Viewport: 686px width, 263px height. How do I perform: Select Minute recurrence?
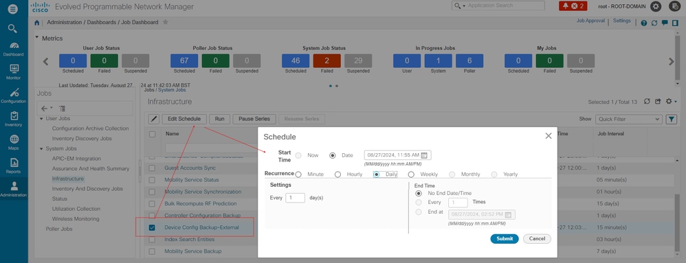tap(298, 174)
